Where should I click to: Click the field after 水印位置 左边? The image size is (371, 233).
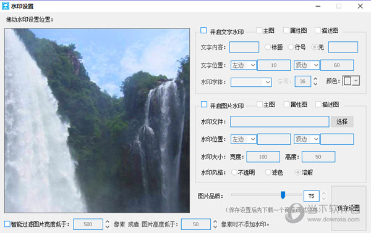(x=274, y=139)
